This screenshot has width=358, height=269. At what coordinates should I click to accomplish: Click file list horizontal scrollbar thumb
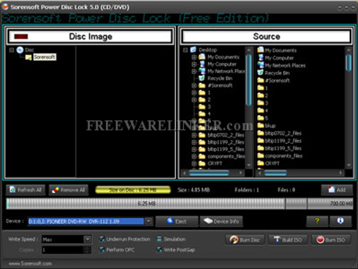[x=275, y=173]
